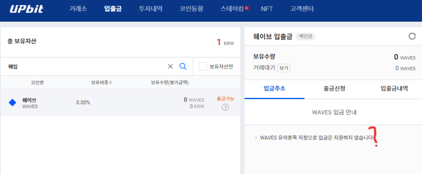Click the red N badge on 스테이킹
422x174 pixels.
click(x=247, y=8)
